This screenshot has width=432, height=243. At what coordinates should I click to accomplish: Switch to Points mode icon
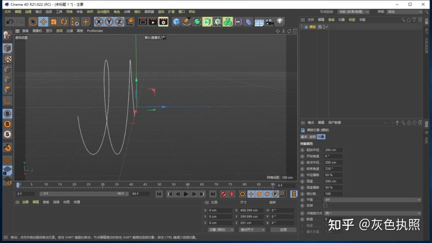[8, 69]
